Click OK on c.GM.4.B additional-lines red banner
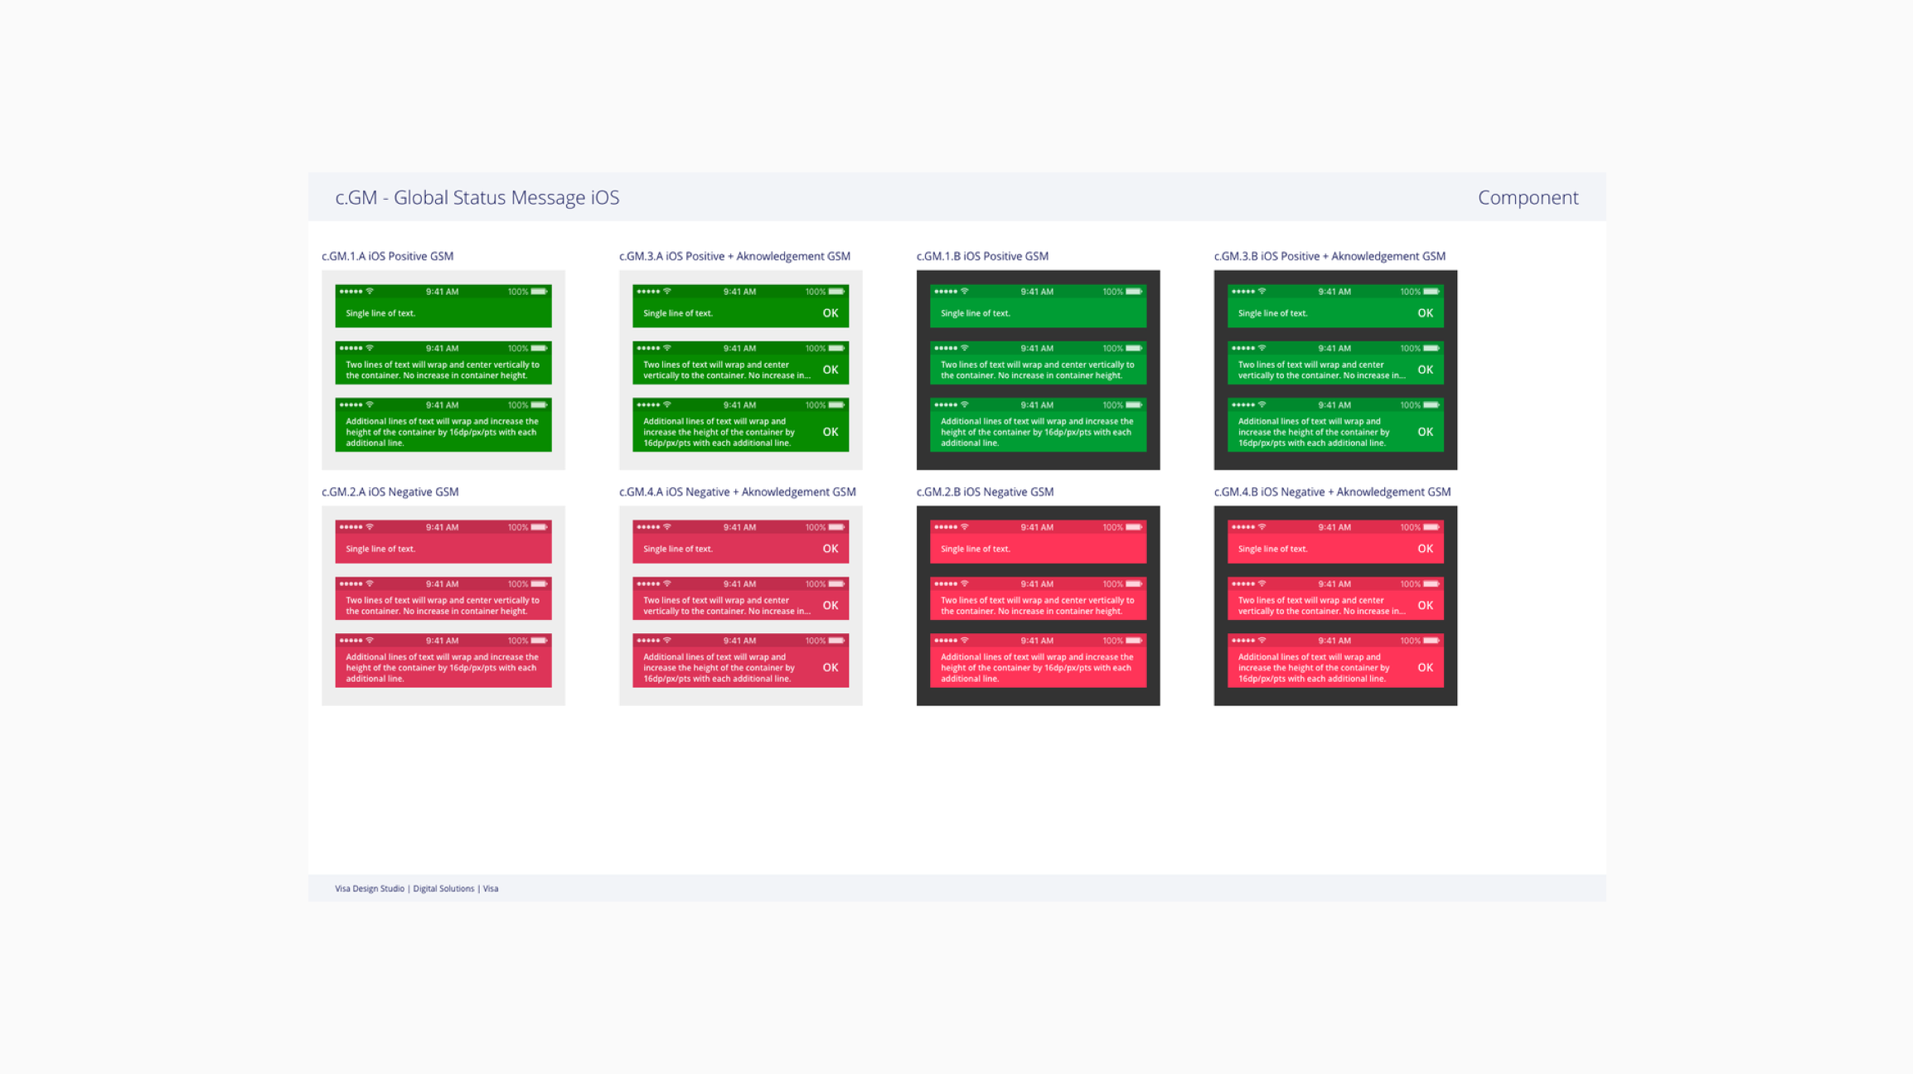 [x=1425, y=667]
